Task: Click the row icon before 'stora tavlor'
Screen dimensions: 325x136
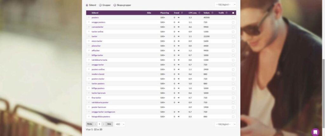Action: tap(89, 41)
